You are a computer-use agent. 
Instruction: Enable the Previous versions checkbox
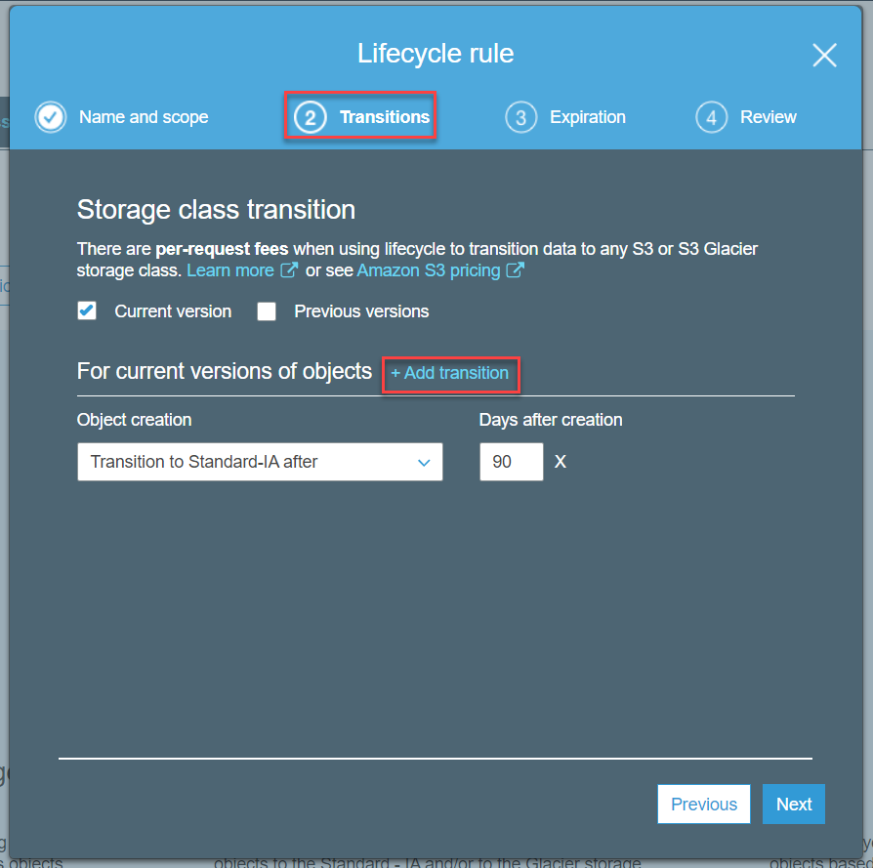[x=267, y=310]
